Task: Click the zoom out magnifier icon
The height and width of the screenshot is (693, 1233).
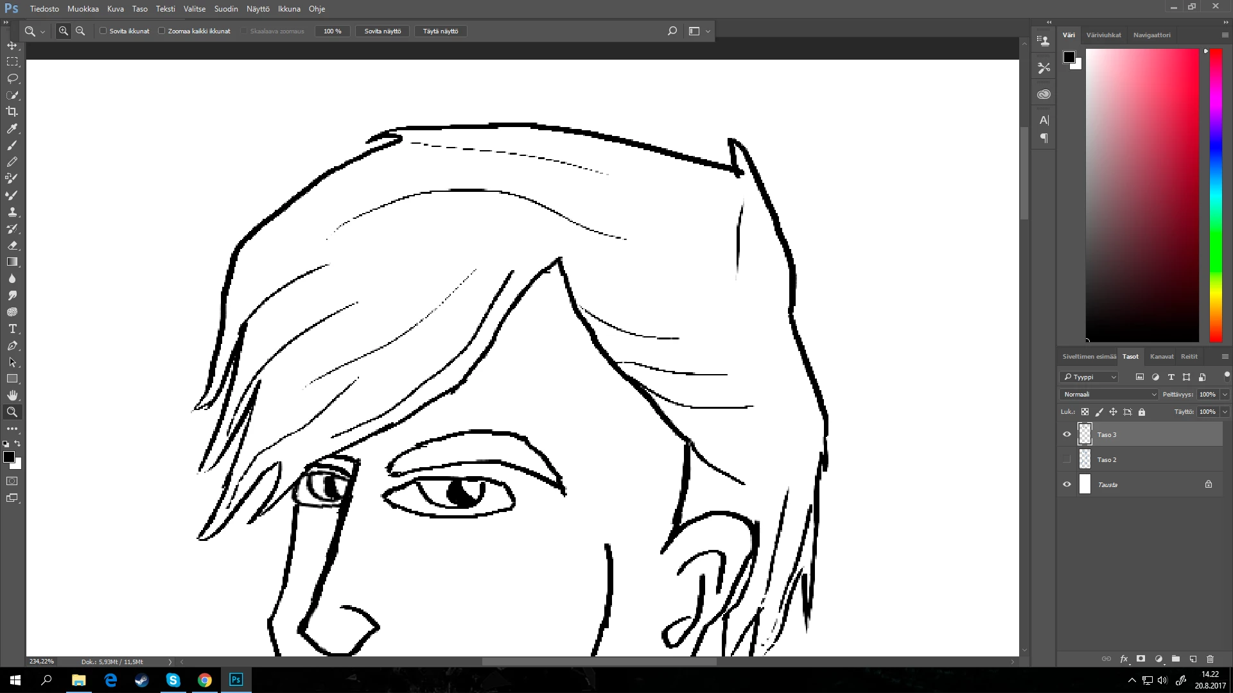Action: pos(80,31)
